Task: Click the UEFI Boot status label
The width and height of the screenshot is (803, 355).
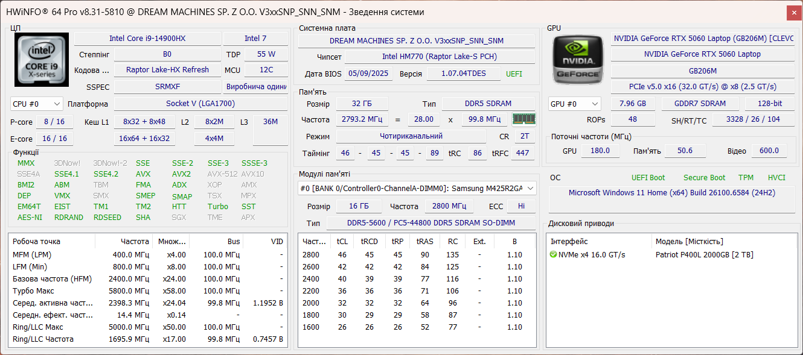Action: click(648, 178)
